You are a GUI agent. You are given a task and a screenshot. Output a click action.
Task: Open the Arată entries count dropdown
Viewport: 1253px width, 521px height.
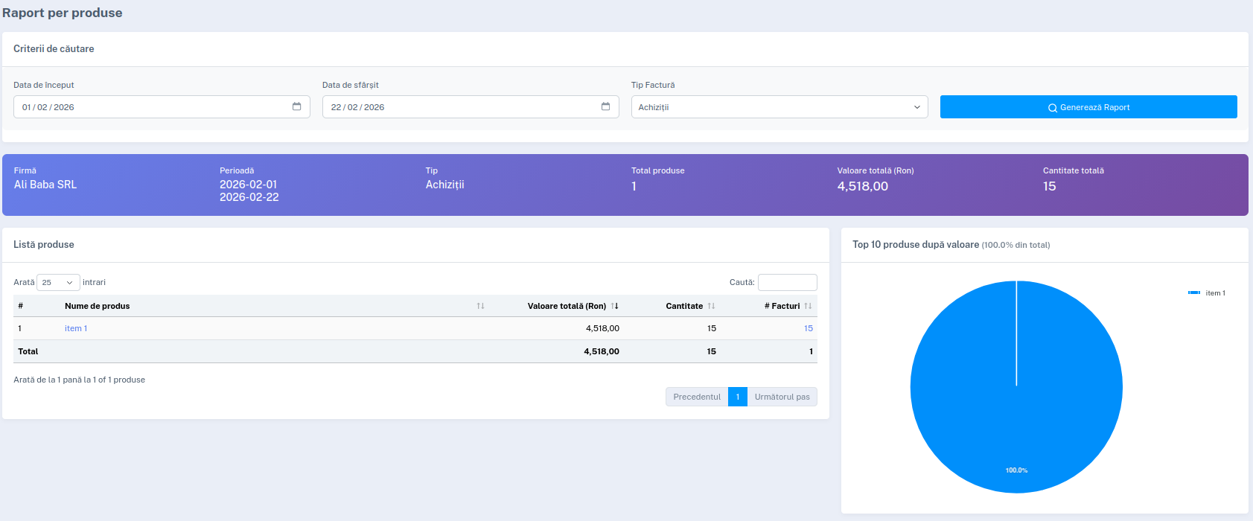[x=58, y=283]
